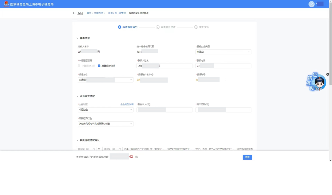Click info icon beside 银行账户名称
This screenshot has width=332, height=195.
tap(152, 75)
